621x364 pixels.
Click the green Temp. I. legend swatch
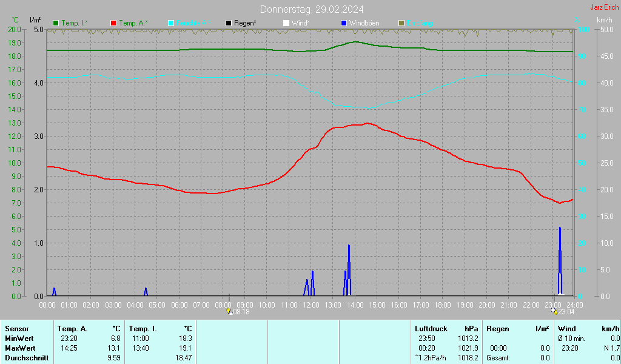(56, 23)
